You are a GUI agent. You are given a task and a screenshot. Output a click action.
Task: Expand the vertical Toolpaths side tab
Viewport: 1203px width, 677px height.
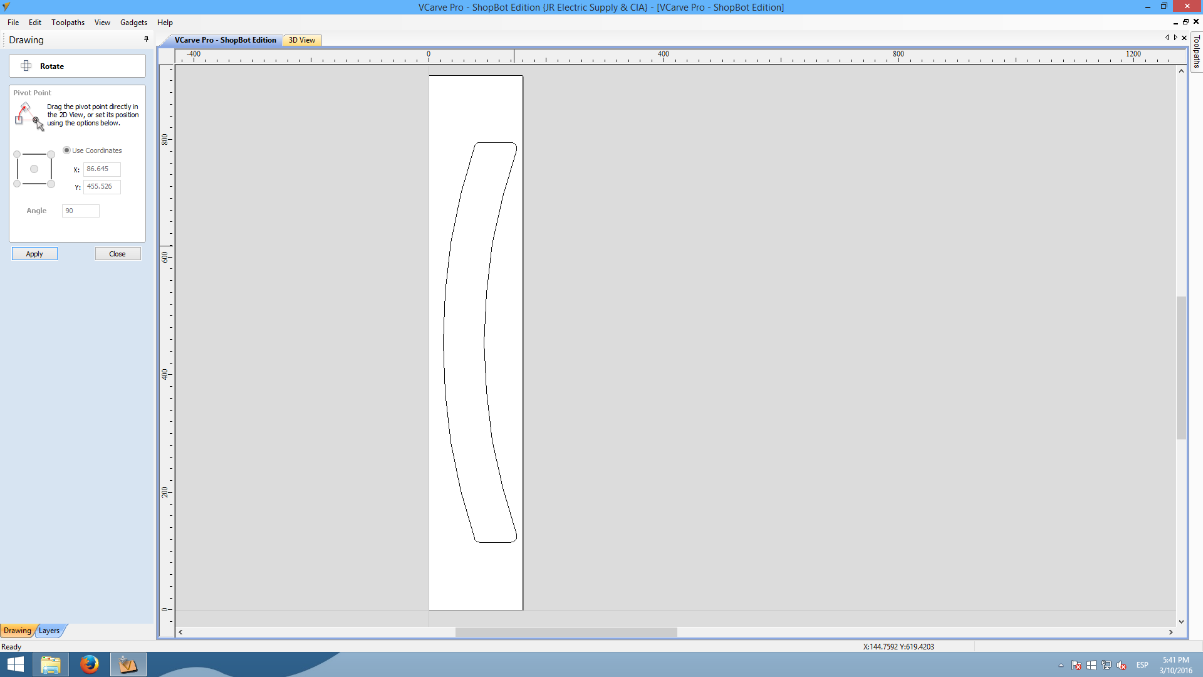click(x=1196, y=51)
